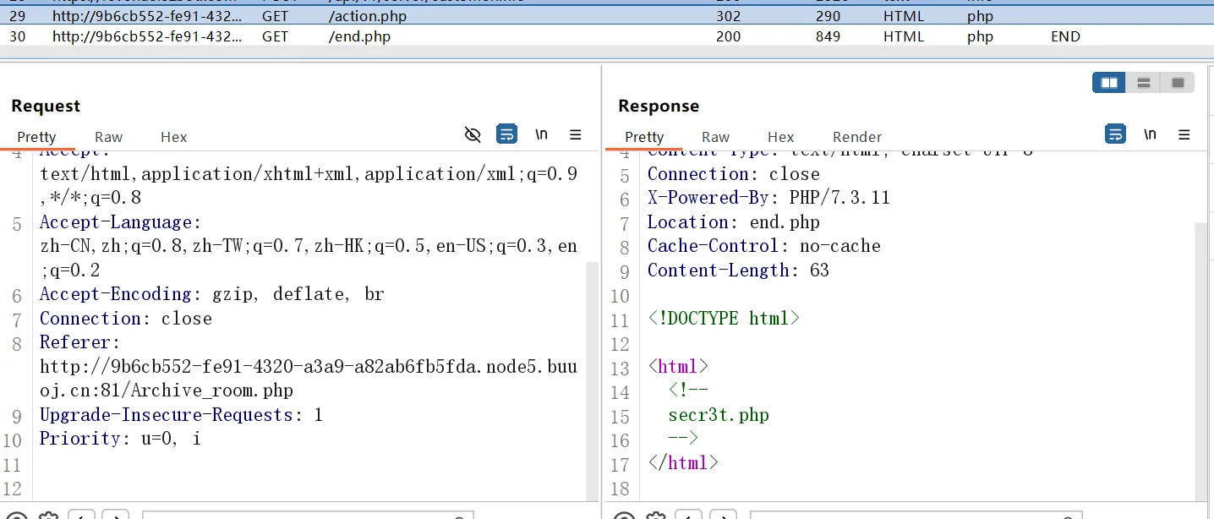1214x519 pixels.
Task: Switch to Raw tab in Request panel
Action: coord(108,137)
